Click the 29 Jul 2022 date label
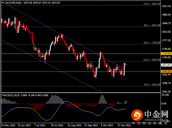 pos(57,125)
